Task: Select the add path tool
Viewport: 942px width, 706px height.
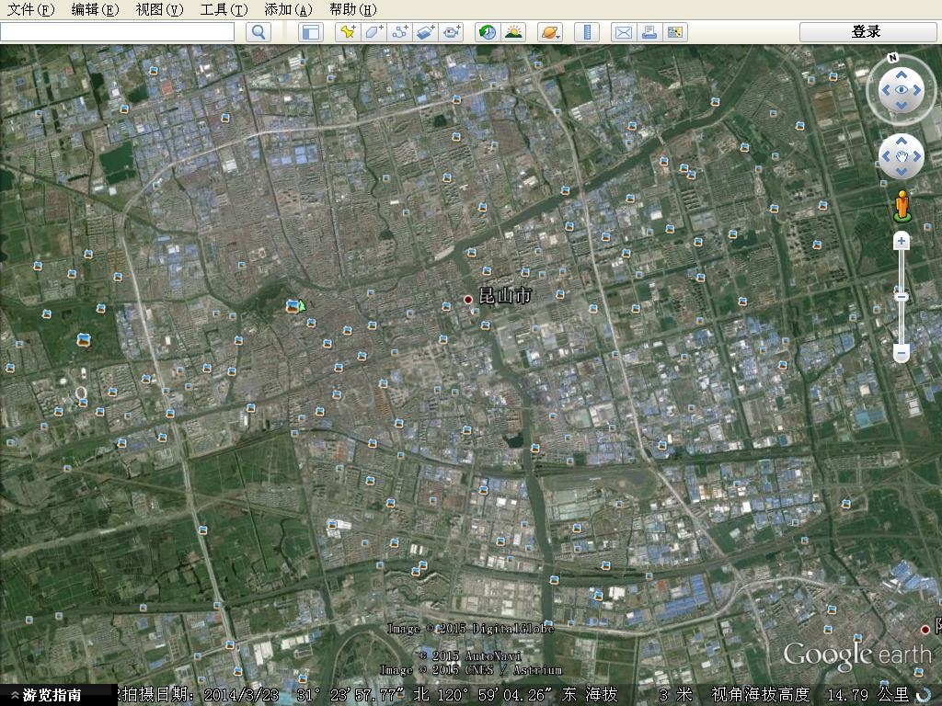Action: coord(399,32)
